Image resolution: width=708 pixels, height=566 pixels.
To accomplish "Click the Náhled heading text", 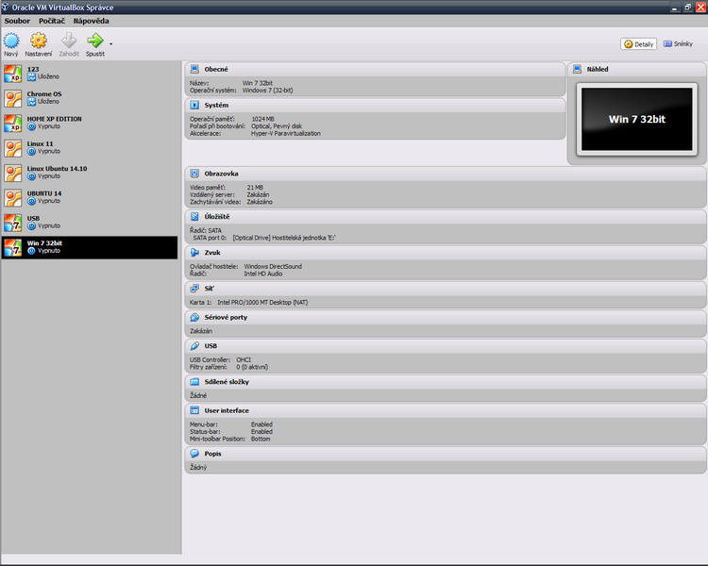I will (x=598, y=69).
